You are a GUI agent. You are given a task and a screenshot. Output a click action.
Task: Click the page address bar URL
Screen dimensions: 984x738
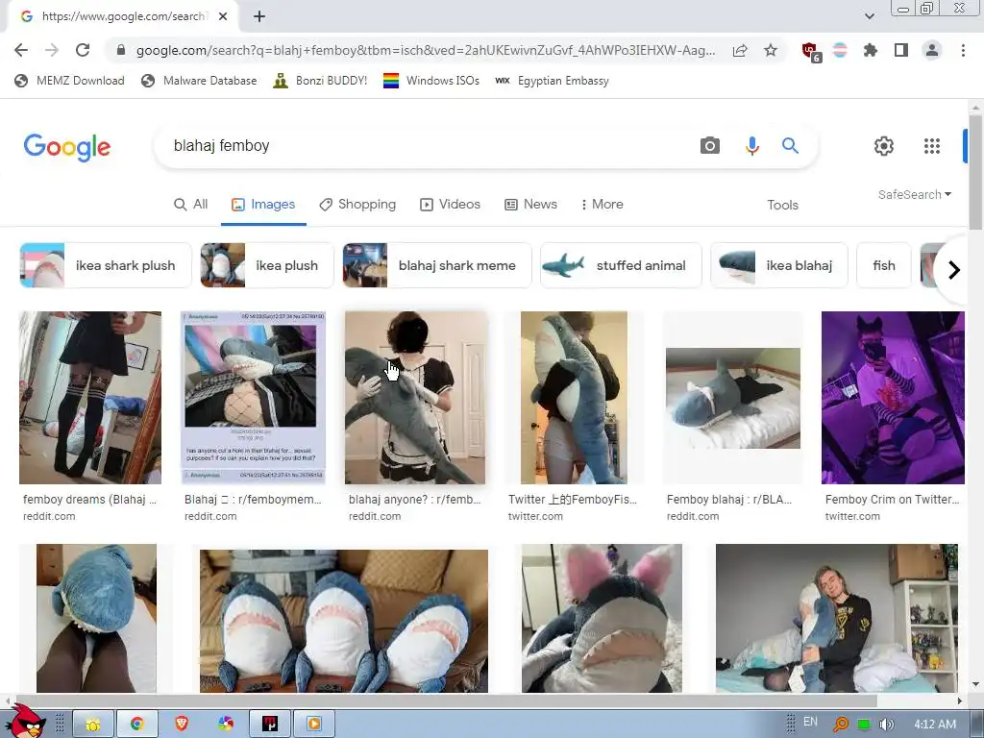pos(426,50)
